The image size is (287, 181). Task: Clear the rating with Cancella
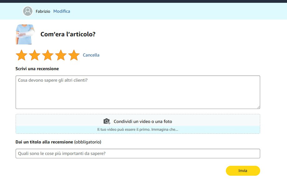pyautogui.click(x=91, y=55)
